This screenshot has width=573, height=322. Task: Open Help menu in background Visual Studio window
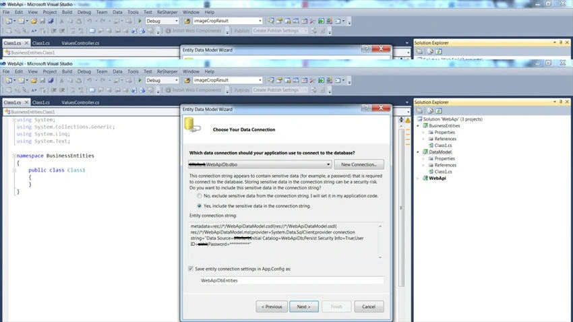click(210, 12)
